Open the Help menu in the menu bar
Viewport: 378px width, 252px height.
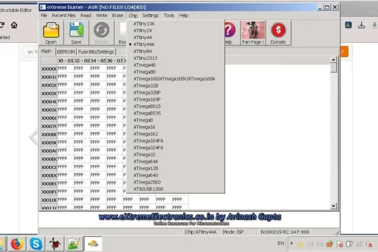(183, 15)
